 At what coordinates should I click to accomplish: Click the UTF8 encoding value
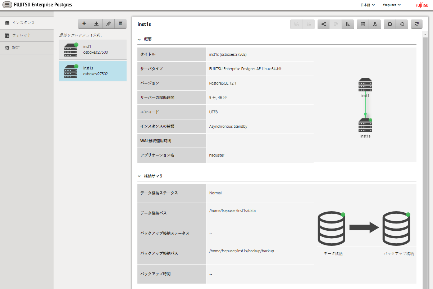[x=213, y=112]
